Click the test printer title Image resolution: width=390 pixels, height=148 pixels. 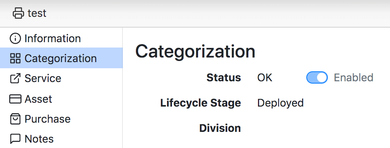pos(37,13)
